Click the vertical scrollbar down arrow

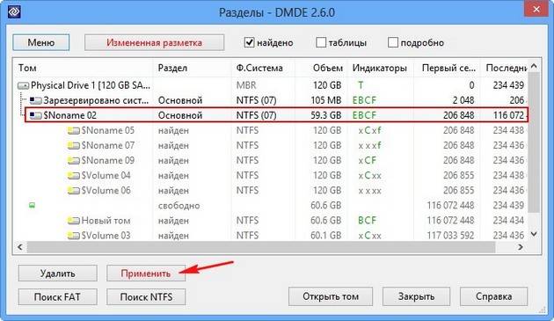(534, 234)
